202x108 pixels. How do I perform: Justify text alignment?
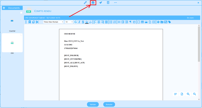tap(106, 22)
